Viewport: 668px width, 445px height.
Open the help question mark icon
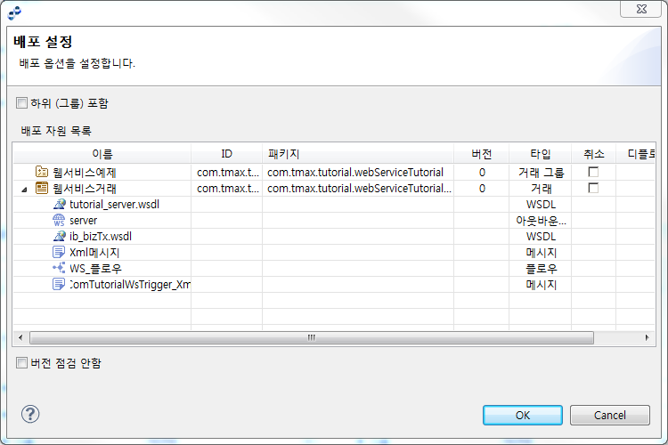pos(30,414)
